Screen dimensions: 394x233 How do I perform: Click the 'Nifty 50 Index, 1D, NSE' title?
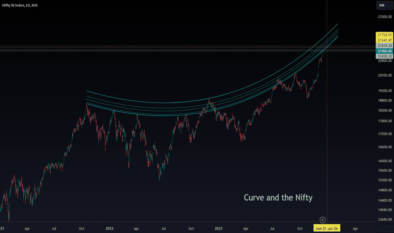(20, 5)
